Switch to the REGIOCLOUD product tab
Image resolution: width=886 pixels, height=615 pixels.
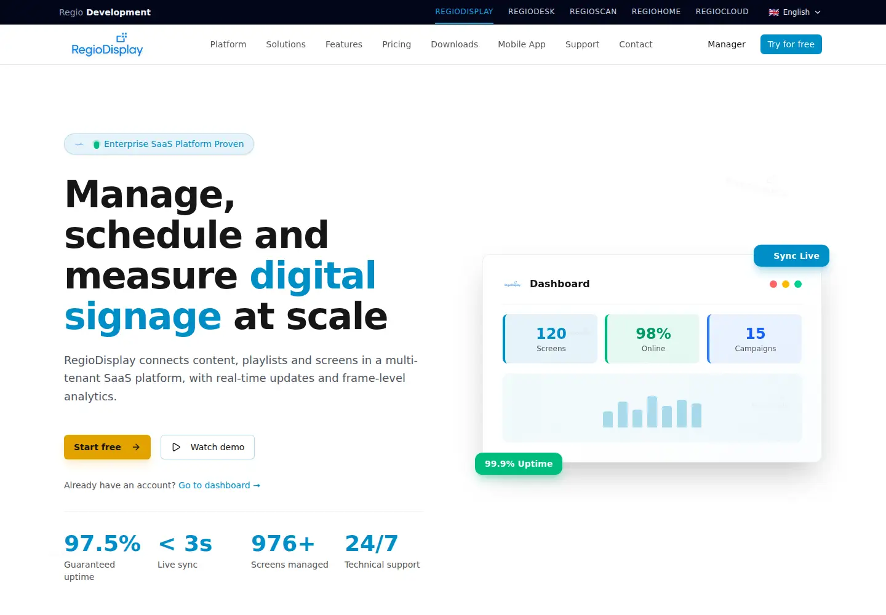pyautogui.click(x=722, y=12)
